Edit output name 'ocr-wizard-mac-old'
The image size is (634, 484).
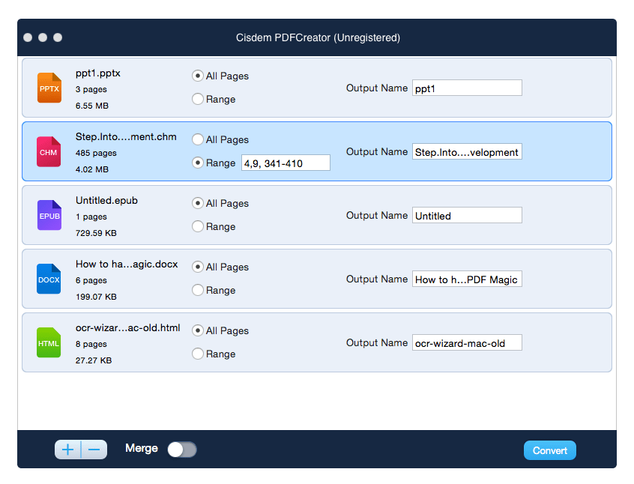[467, 343]
